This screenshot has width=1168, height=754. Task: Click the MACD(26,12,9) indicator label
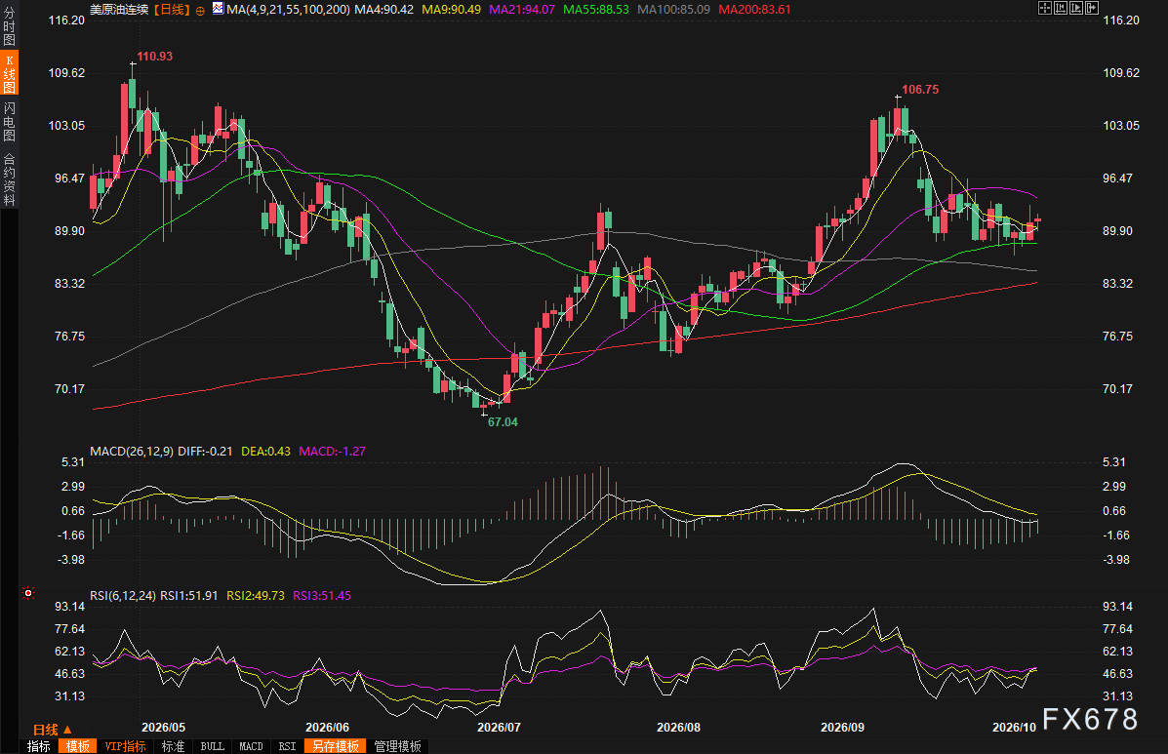pos(132,451)
